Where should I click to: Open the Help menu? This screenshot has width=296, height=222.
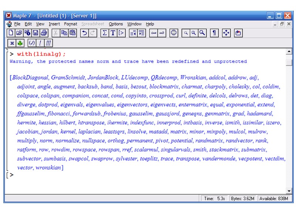150,24
